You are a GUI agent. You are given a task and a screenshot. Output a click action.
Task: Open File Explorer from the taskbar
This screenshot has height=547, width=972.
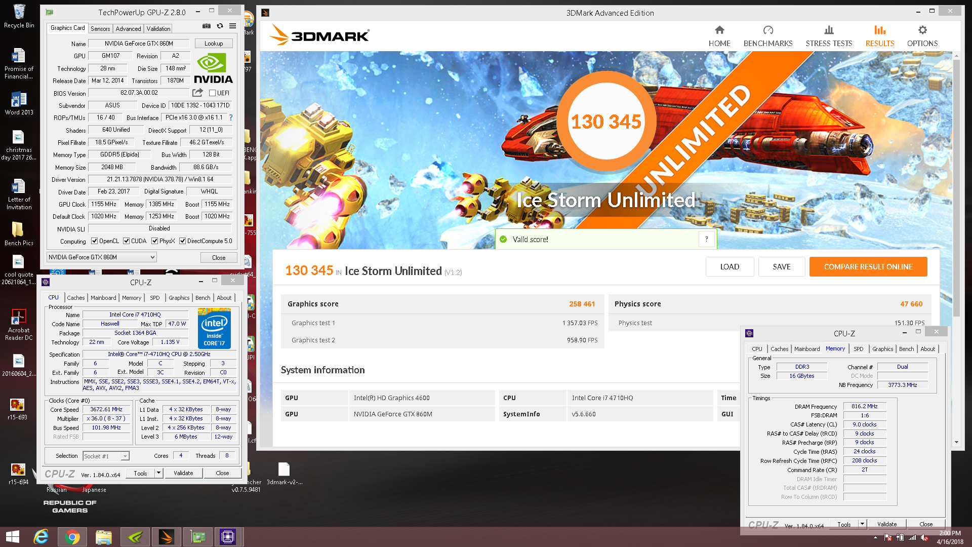coord(103,537)
